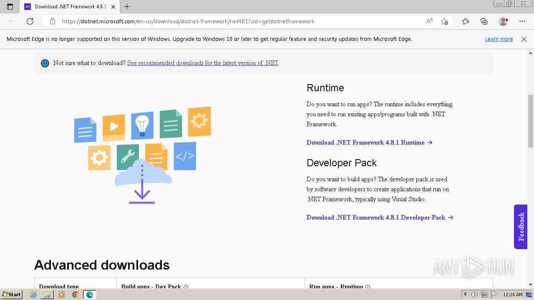Click the Runtime section heading
Image resolution: width=534 pixels, height=300 pixels.
pos(325,88)
